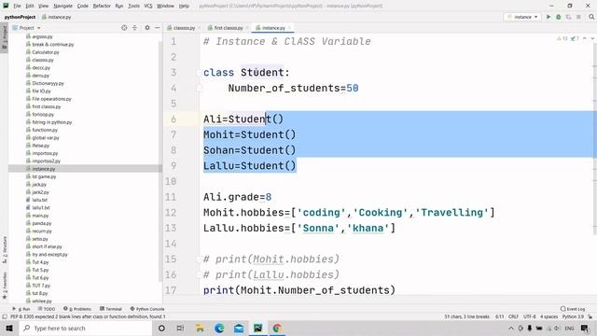Open File Explorer from the taskbar
The height and width of the screenshot is (336, 597).
(200, 329)
